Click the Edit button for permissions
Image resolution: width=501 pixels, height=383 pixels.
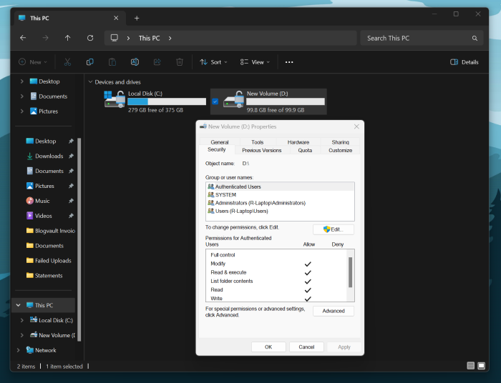pyautogui.click(x=333, y=229)
